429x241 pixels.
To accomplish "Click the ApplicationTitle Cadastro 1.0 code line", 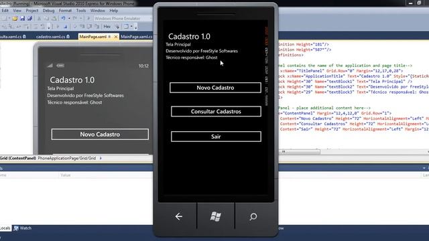I will [353, 76].
